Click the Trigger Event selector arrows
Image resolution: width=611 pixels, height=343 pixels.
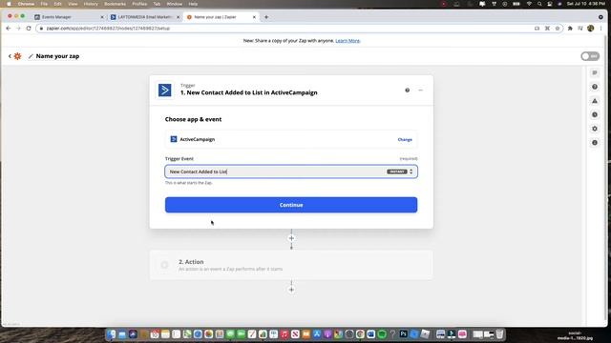click(411, 171)
